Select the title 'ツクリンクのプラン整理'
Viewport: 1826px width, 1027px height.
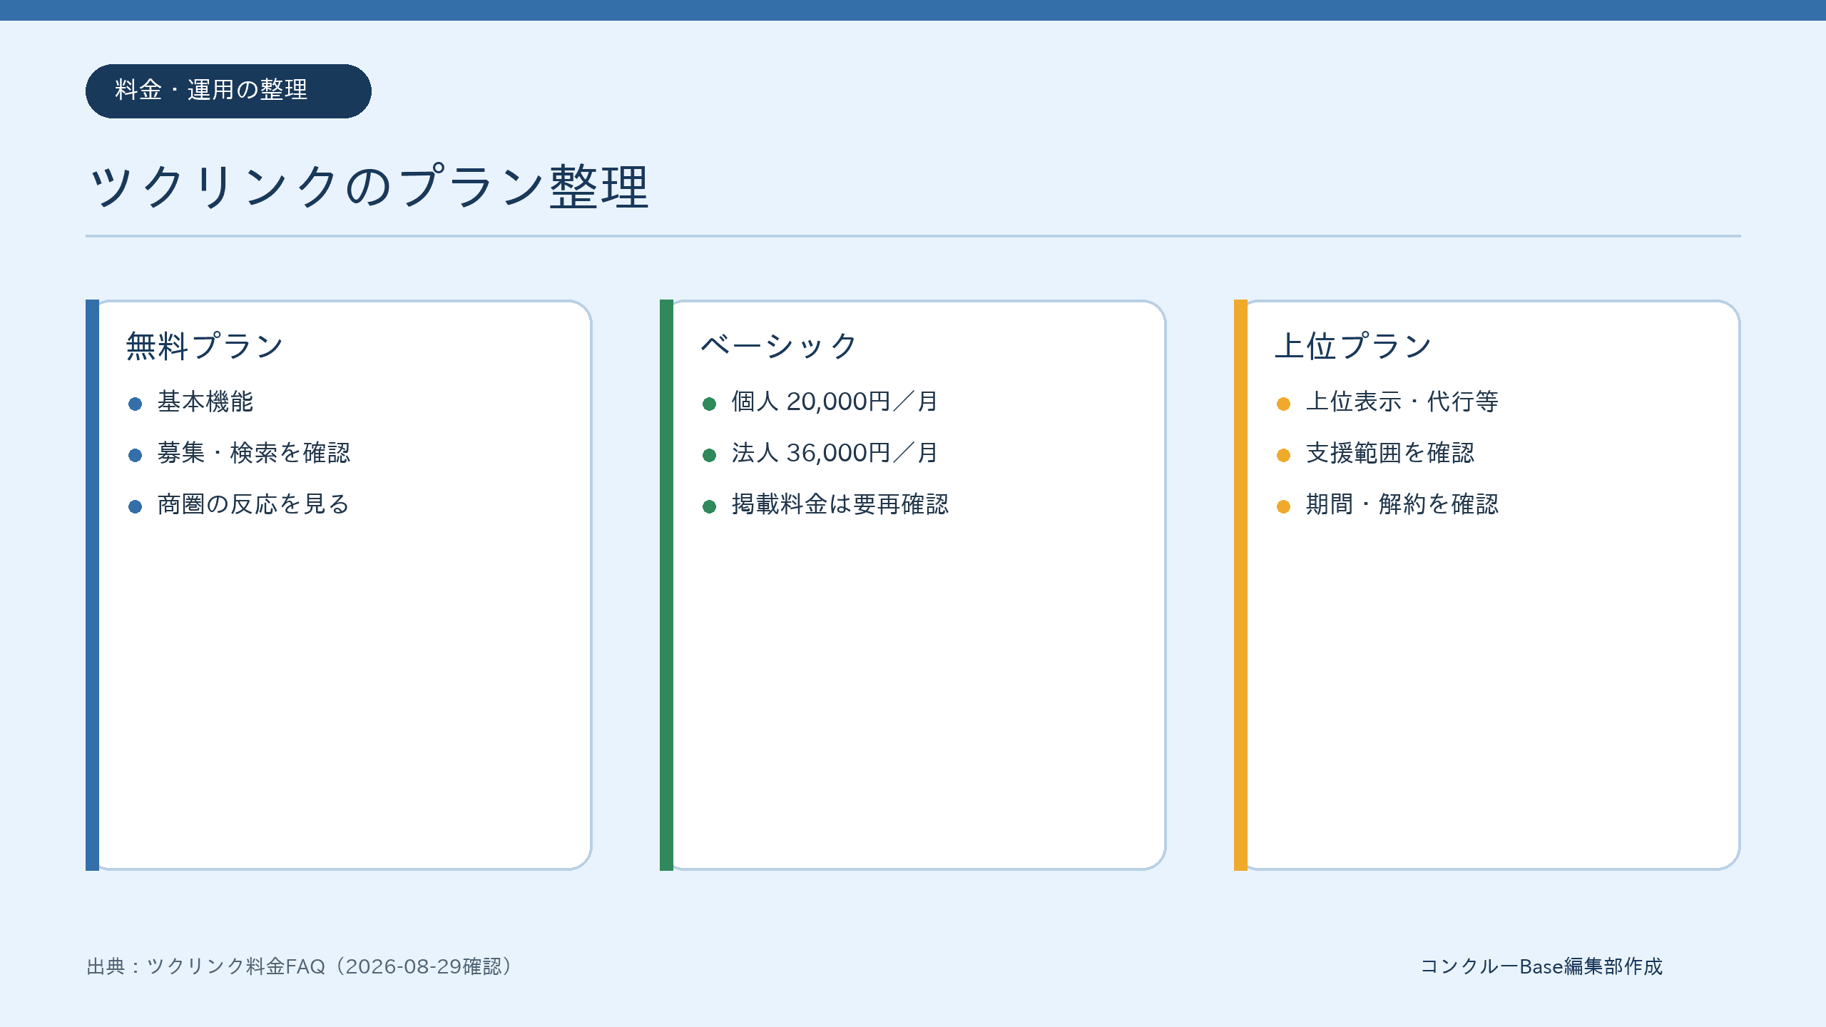tap(369, 187)
